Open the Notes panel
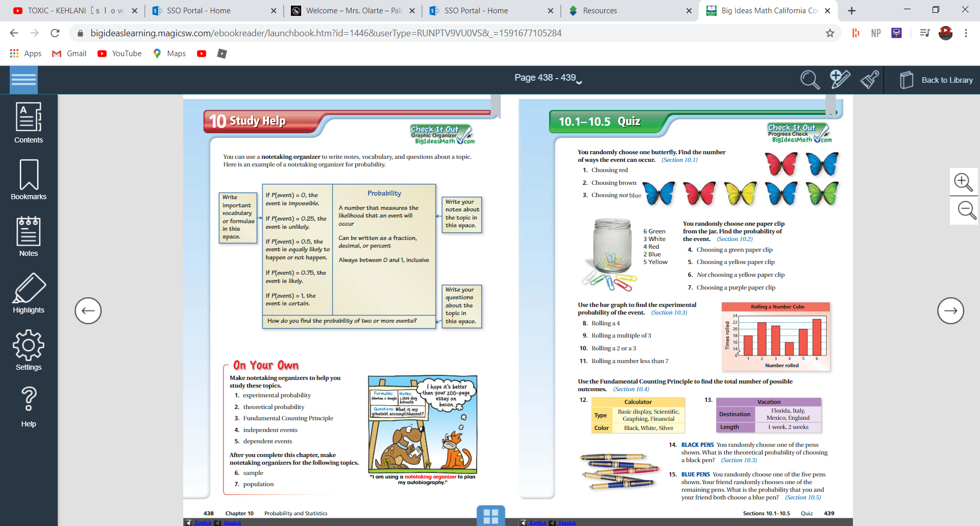The height and width of the screenshot is (526, 980). (x=29, y=236)
